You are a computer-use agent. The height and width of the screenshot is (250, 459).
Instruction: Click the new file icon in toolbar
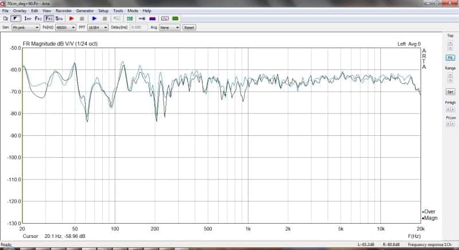pyautogui.click(x=6, y=18)
